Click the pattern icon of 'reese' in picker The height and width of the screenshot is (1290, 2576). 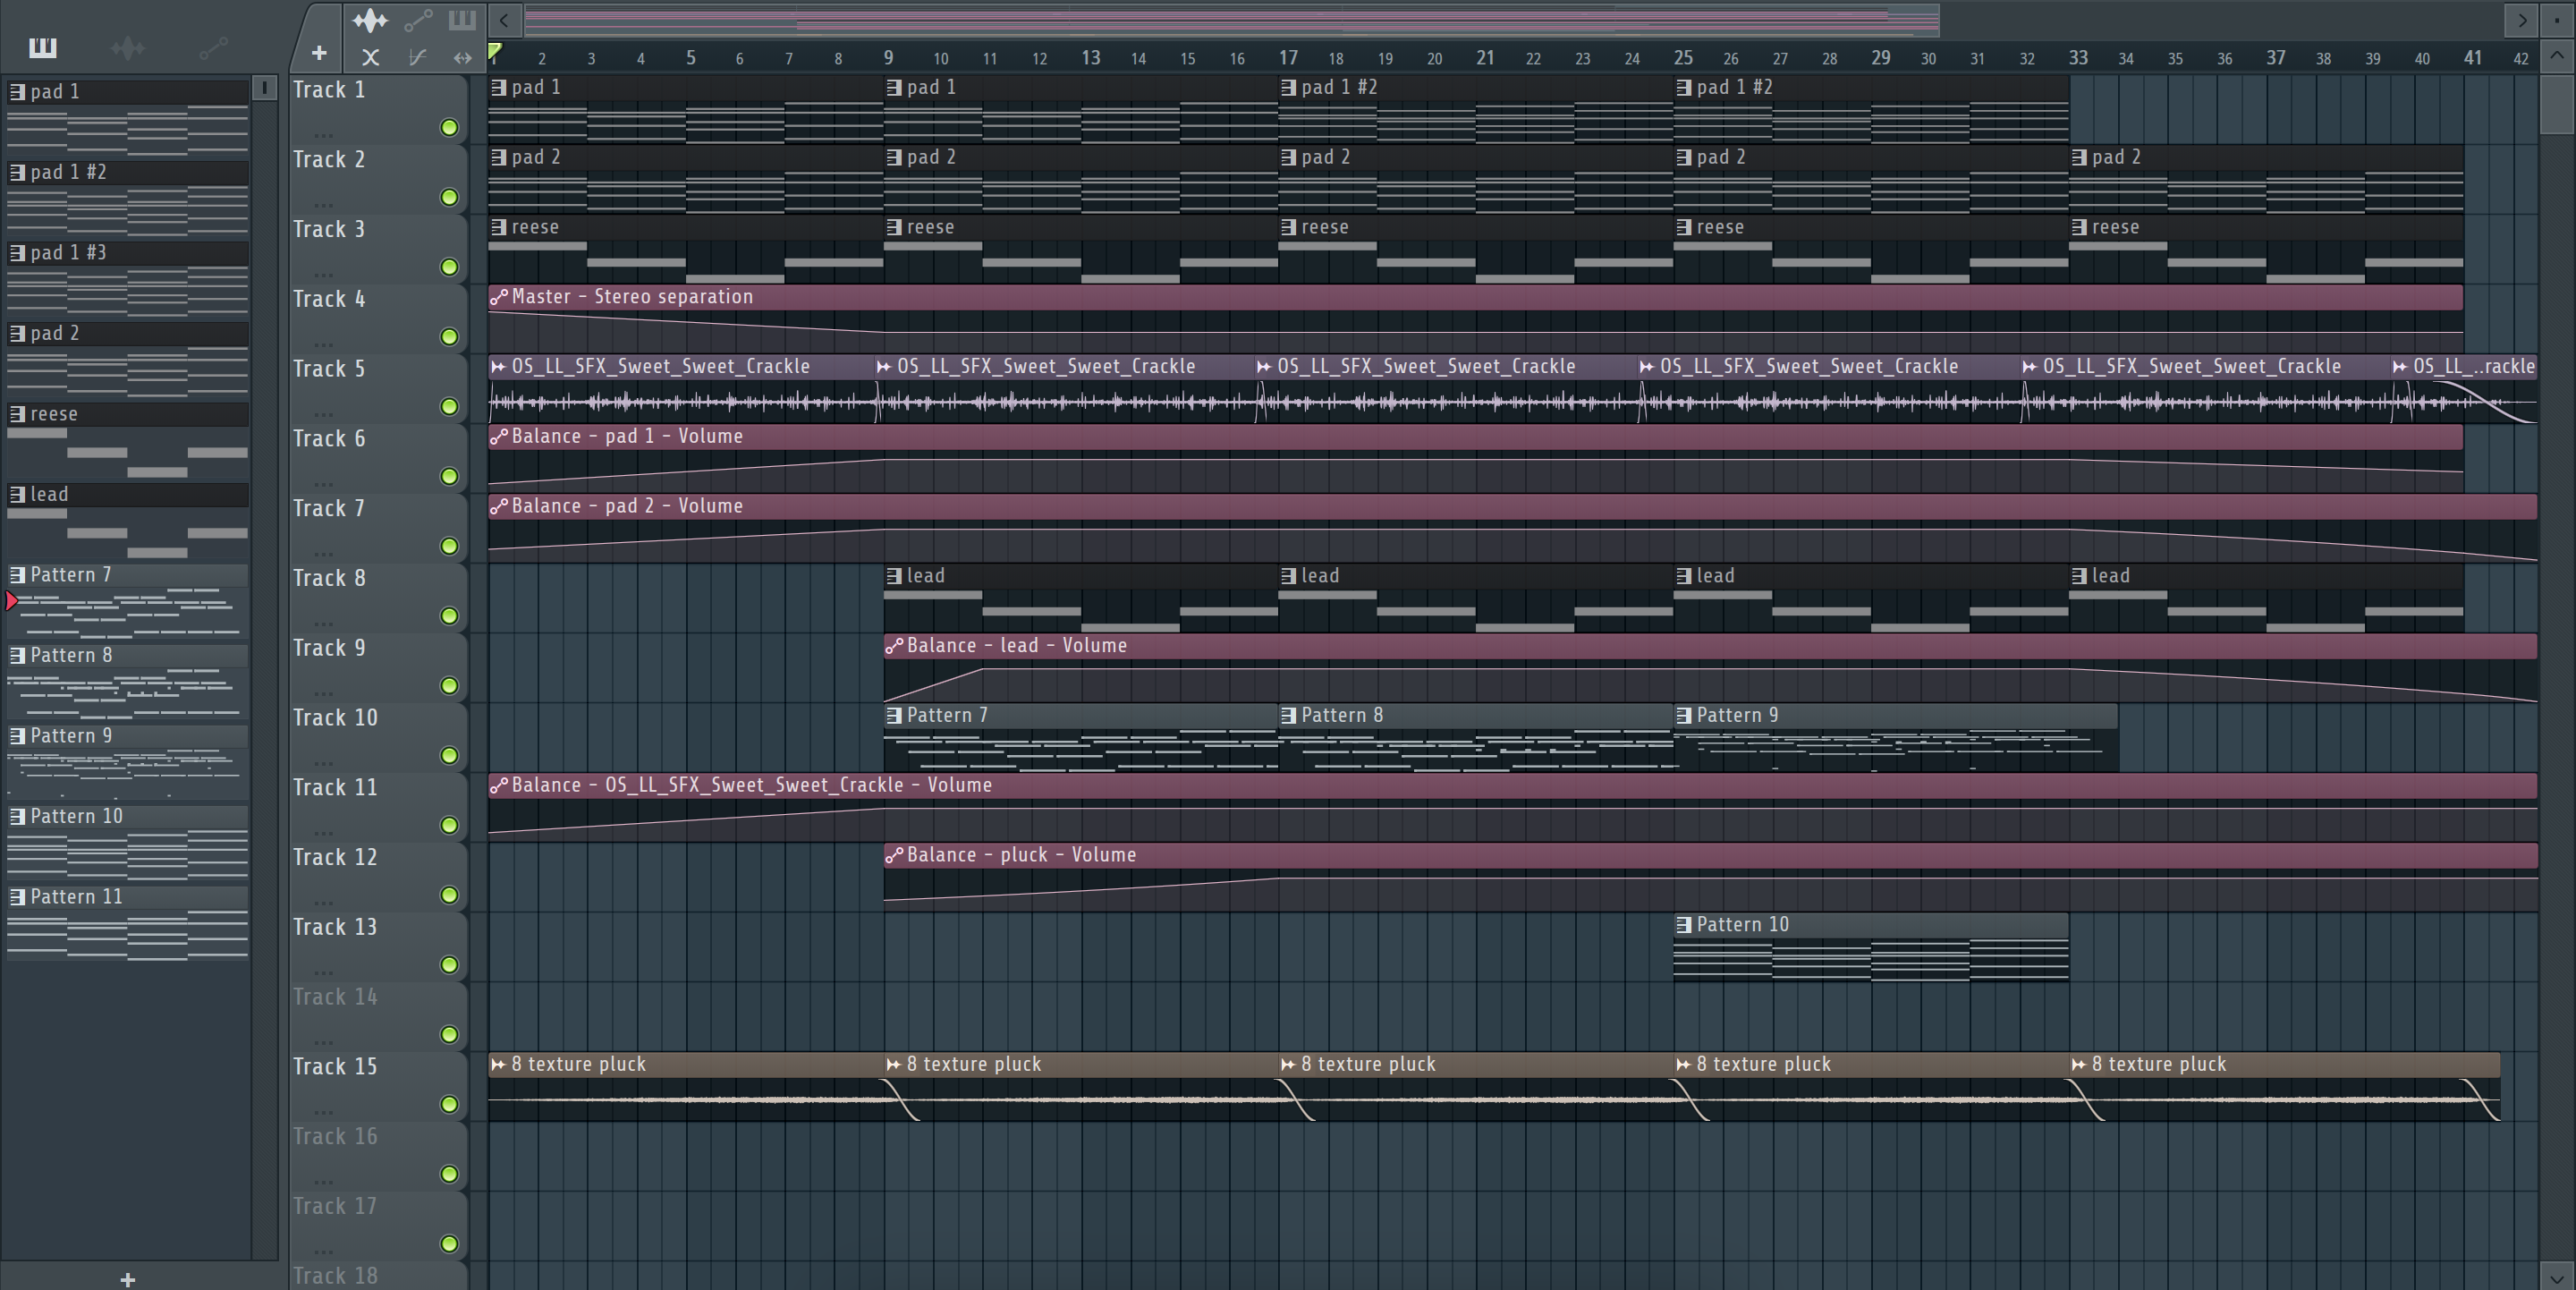tap(17, 414)
